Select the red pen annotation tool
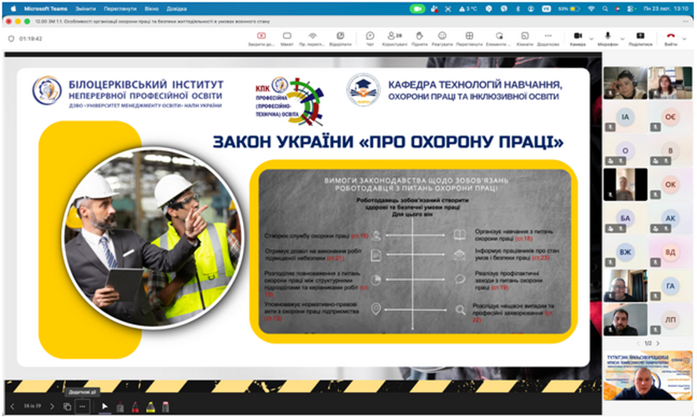This screenshot has height=417, width=697. pyautogui.click(x=135, y=406)
